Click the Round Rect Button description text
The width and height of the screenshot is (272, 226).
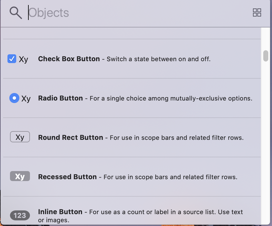(x=177, y=138)
